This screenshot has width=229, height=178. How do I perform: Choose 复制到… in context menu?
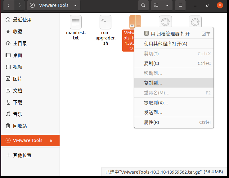pyautogui.click(x=174, y=83)
